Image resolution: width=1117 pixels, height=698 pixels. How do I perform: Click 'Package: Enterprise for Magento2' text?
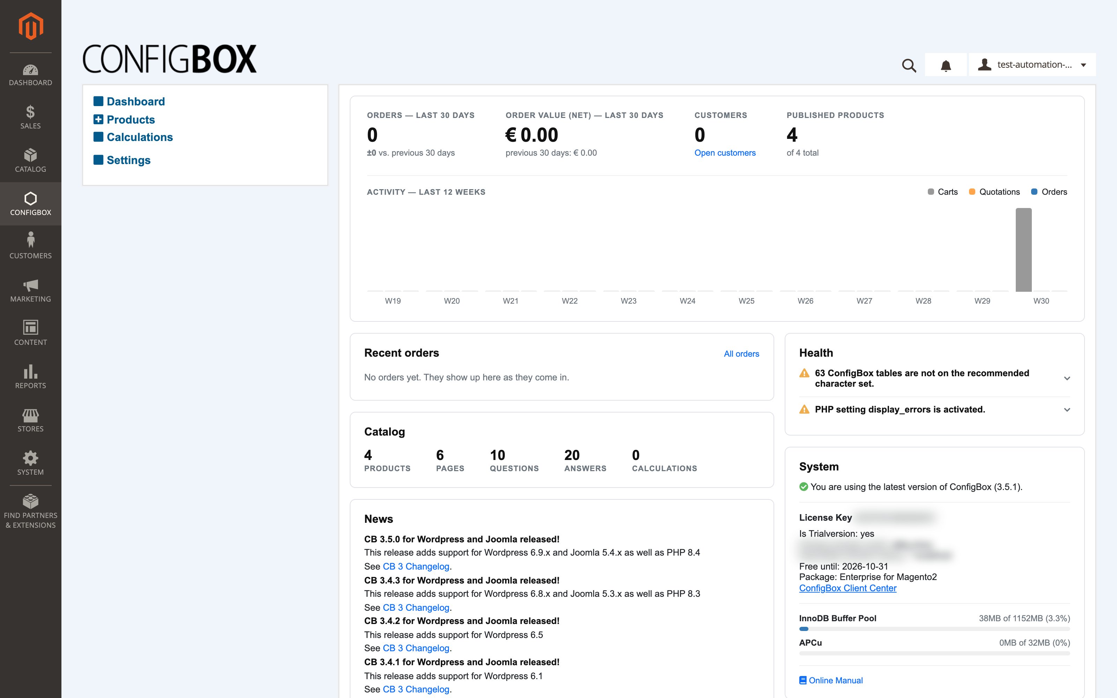pos(868,577)
